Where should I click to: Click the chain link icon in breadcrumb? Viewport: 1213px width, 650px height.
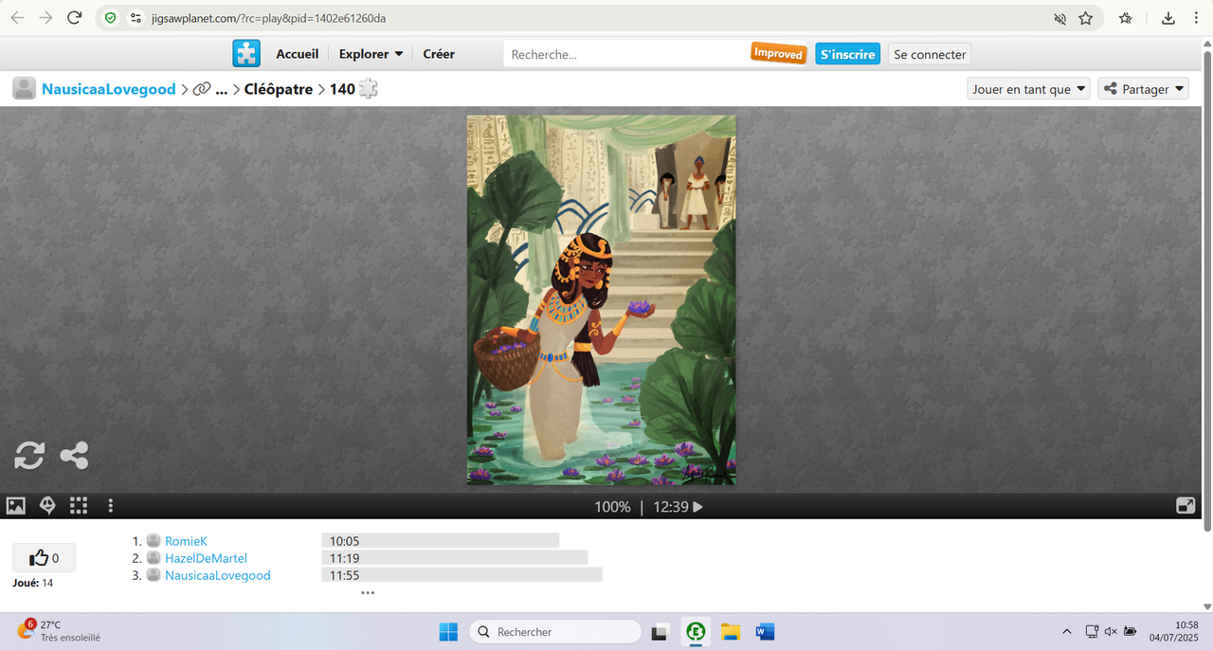tap(201, 89)
